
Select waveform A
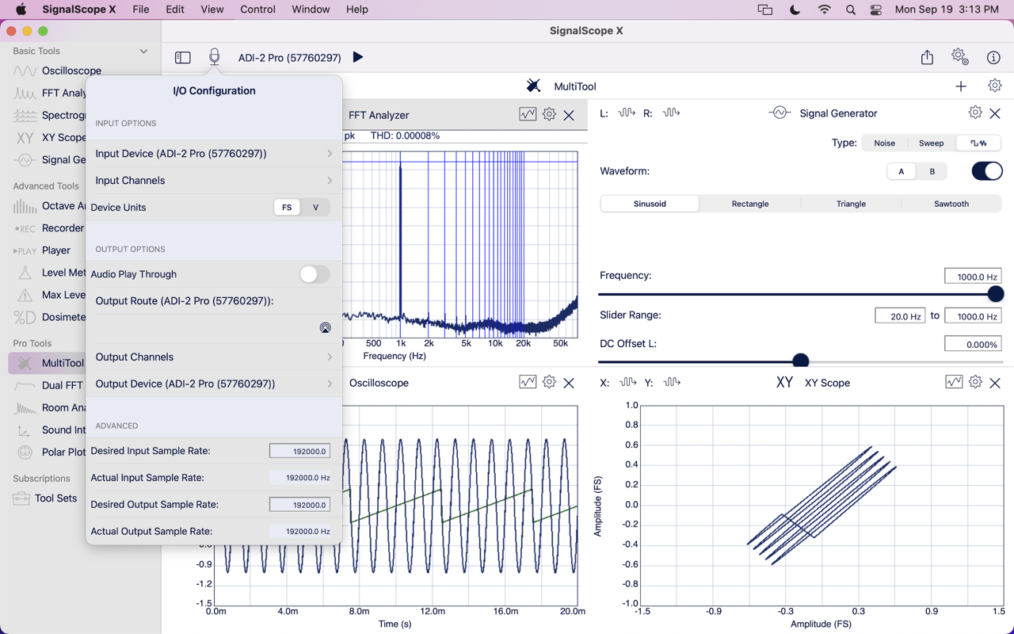pos(901,171)
